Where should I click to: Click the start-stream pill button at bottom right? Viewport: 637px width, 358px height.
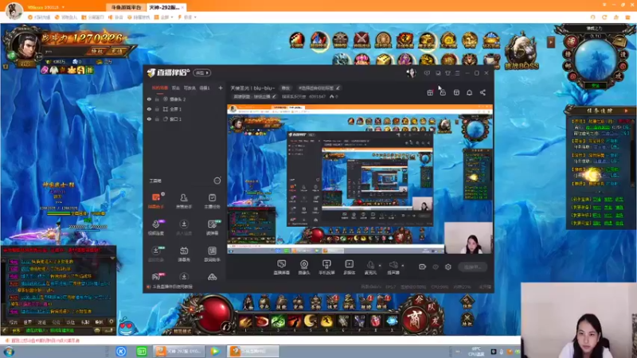click(x=471, y=267)
